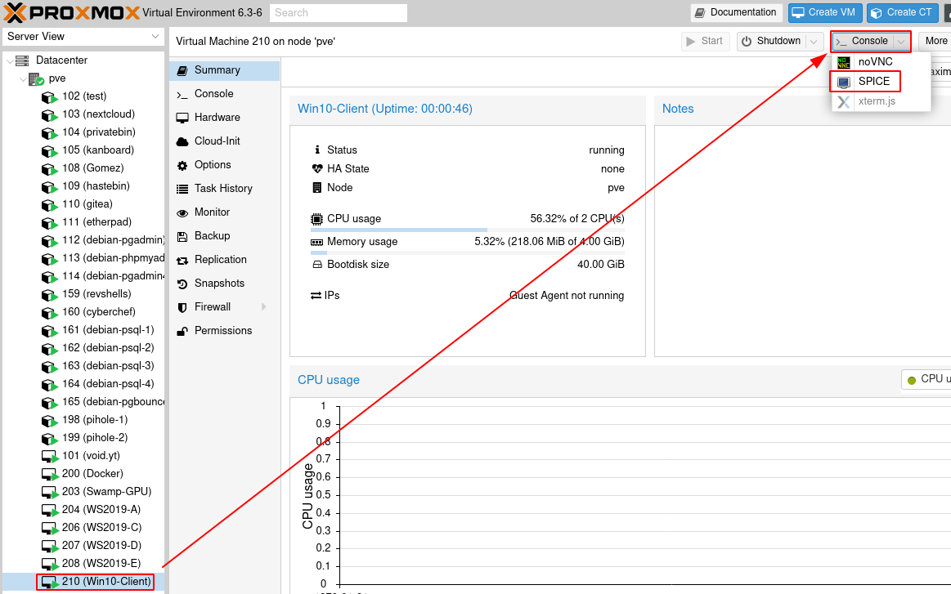Switch to the Hardware tab
Screen dimensions: 951x594
(224, 118)
